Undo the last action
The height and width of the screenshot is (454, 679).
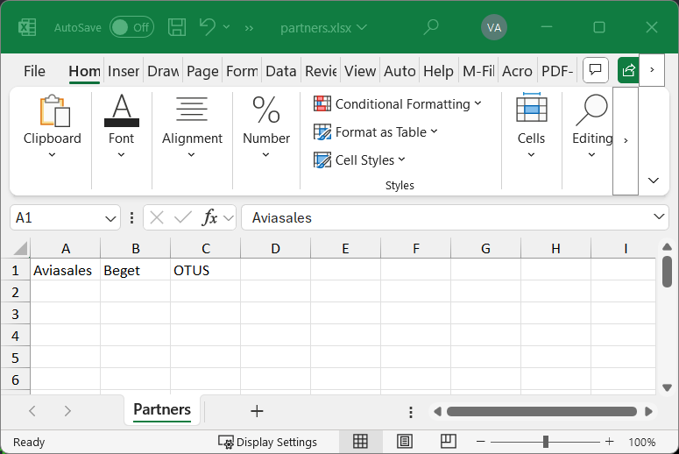point(208,27)
